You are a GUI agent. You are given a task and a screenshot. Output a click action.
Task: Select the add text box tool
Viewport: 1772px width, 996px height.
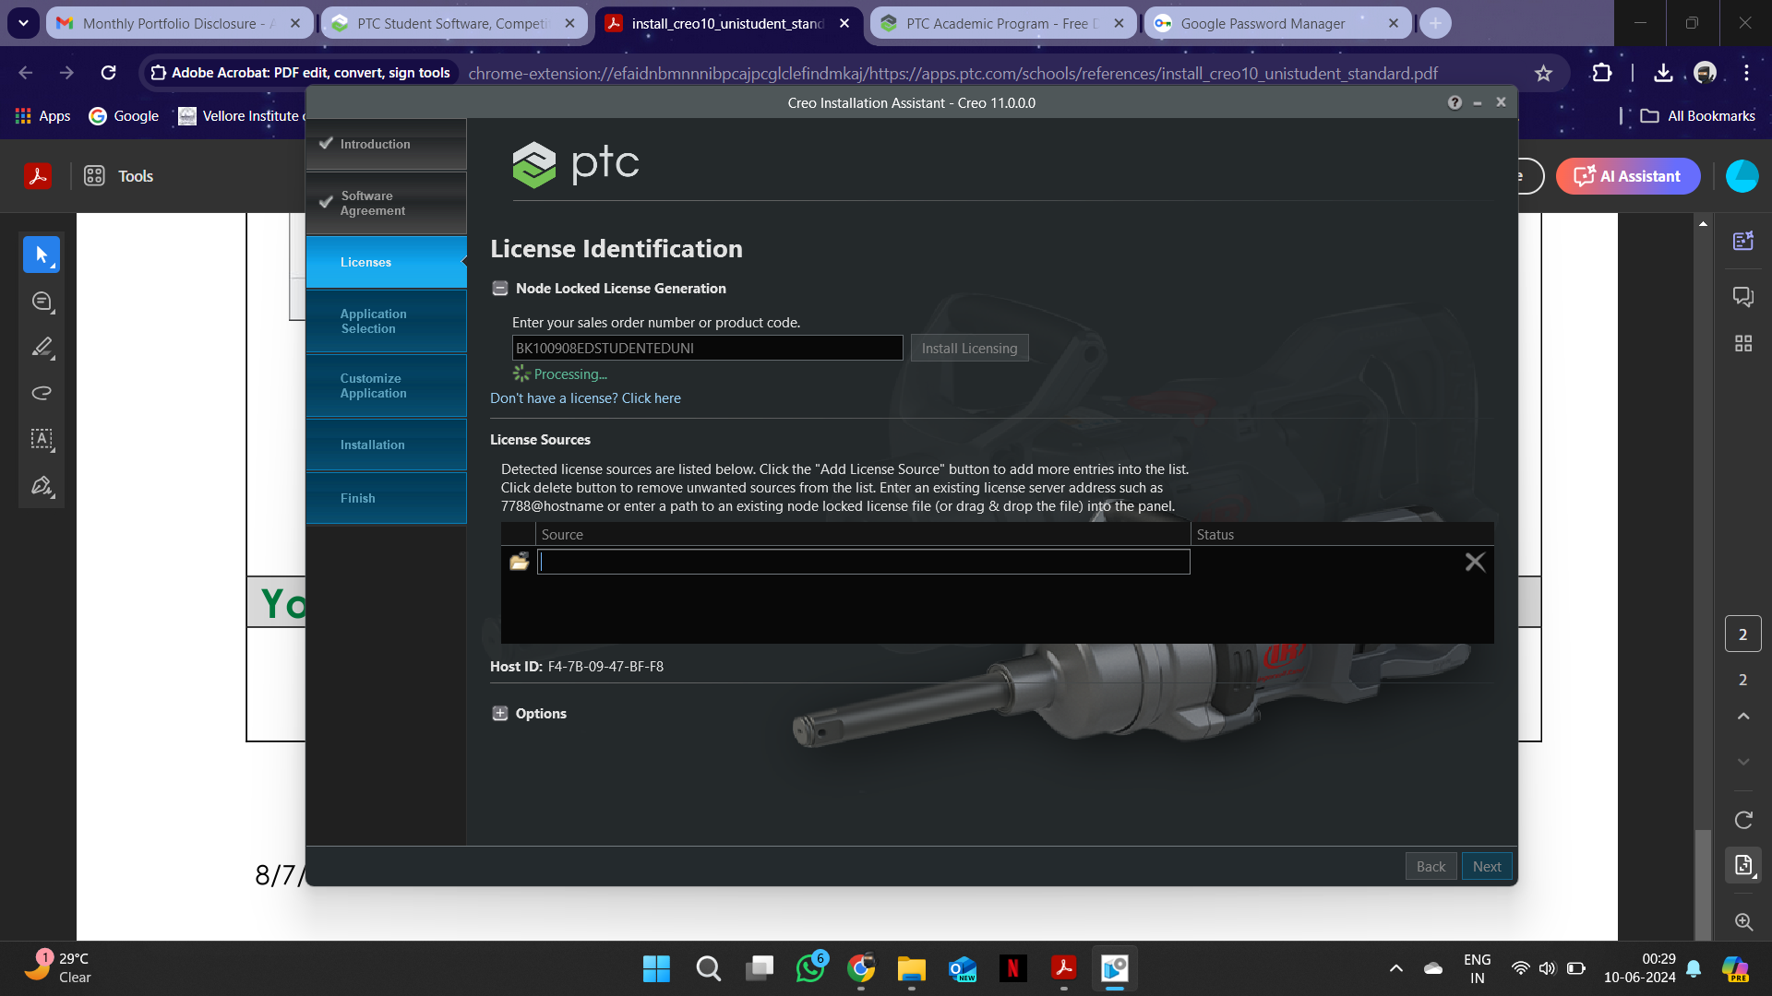42,439
